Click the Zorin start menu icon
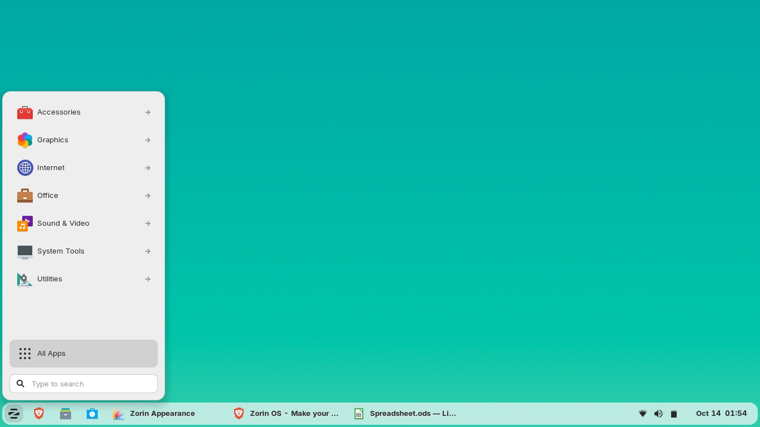 point(14,414)
